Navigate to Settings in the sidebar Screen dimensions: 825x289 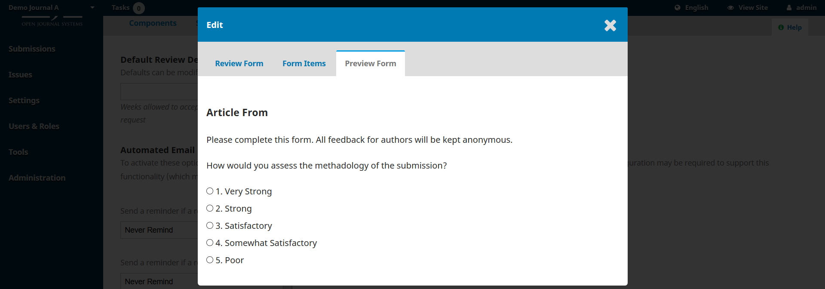point(24,100)
